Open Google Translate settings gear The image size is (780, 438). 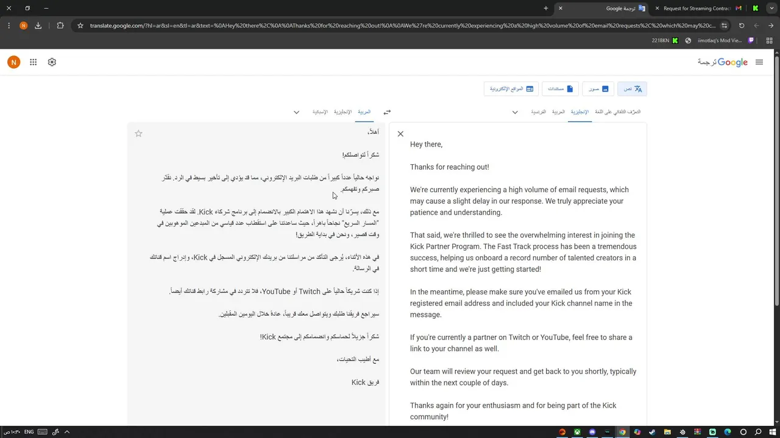click(52, 62)
